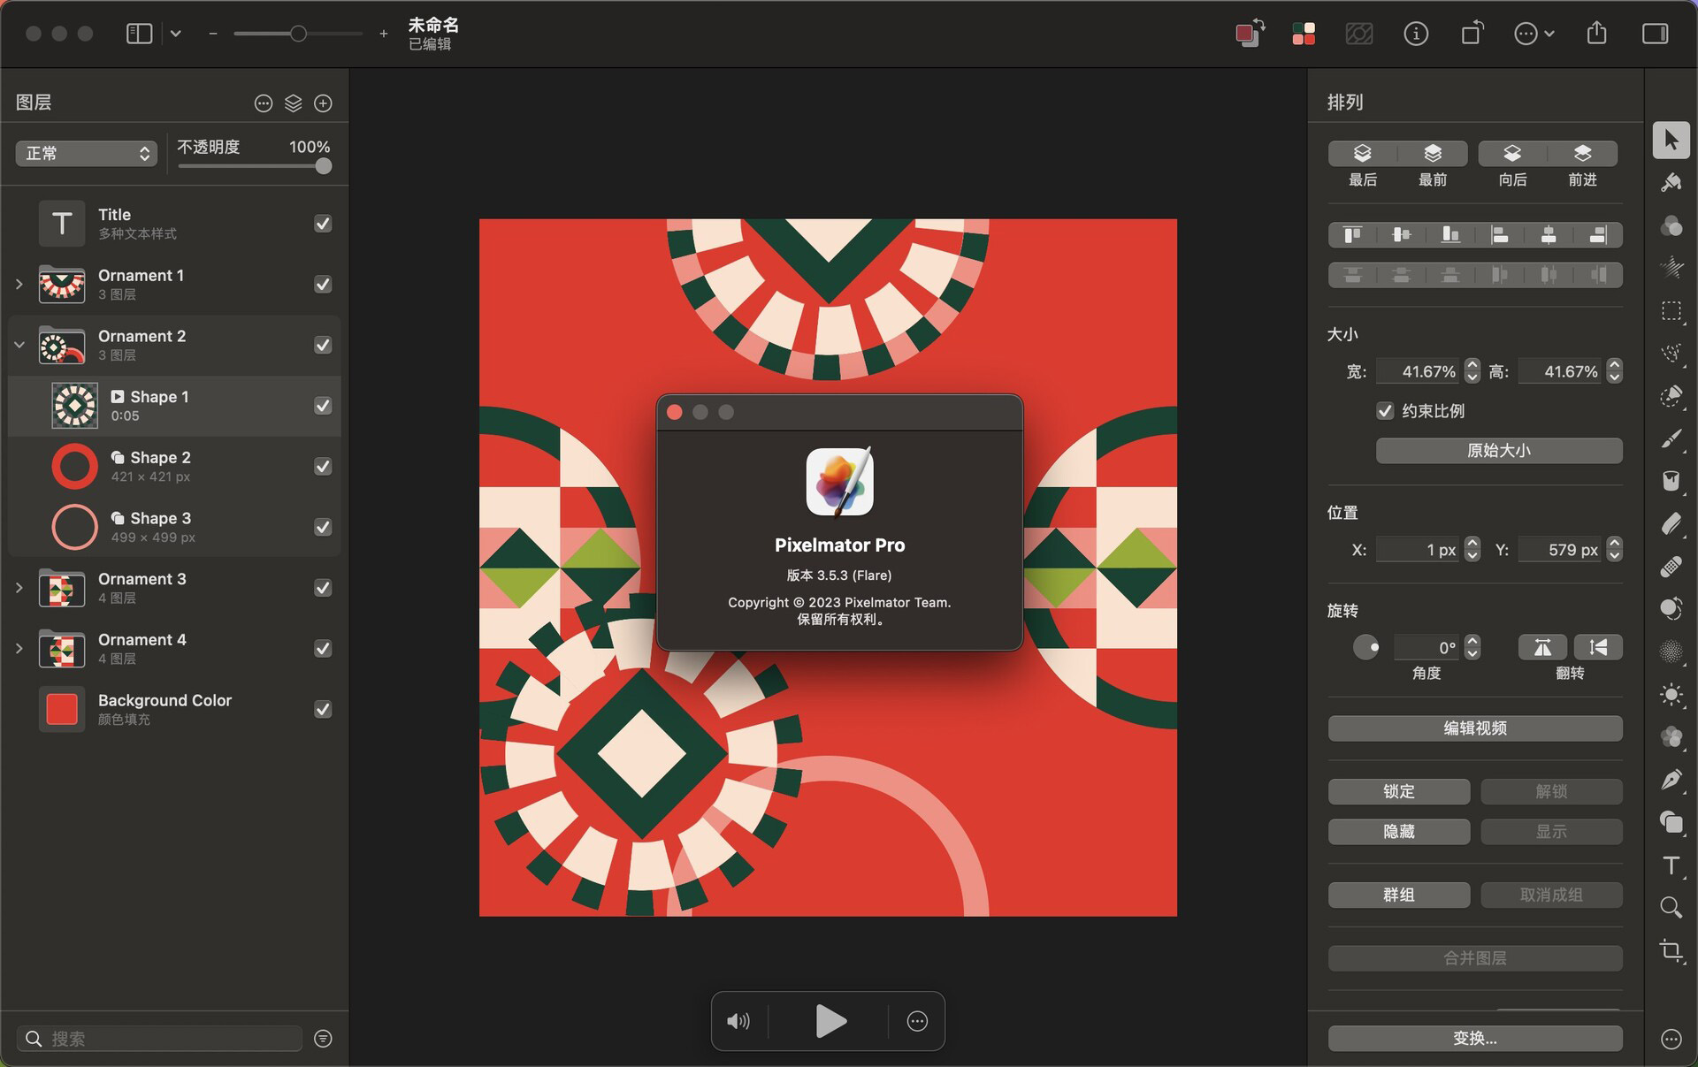The height and width of the screenshot is (1067, 1698).
Task: Open the image Info icon
Action: click(x=1416, y=34)
